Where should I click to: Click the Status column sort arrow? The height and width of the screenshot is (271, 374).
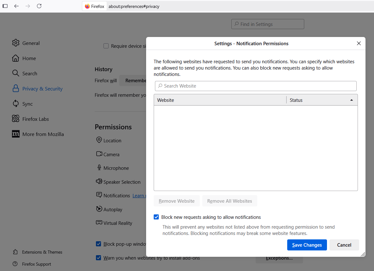point(351,100)
